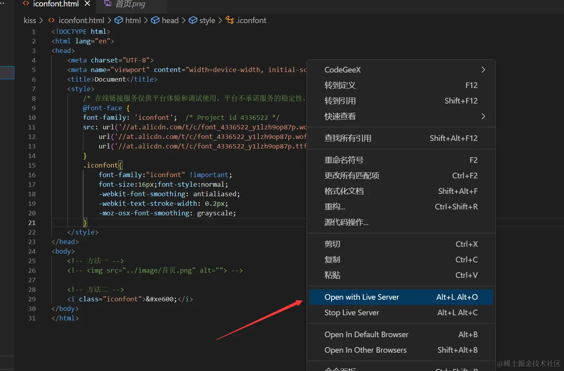This screenshot has width=564, height=371.
Task: Choose 转到引用 from context menu
Action: (401, 101)
